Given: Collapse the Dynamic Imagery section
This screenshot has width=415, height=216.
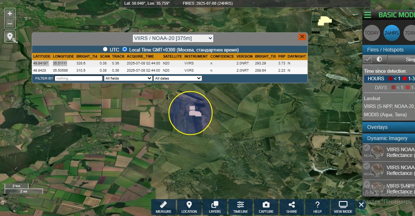Looking at the screenshot, I should tap(389, 138).
